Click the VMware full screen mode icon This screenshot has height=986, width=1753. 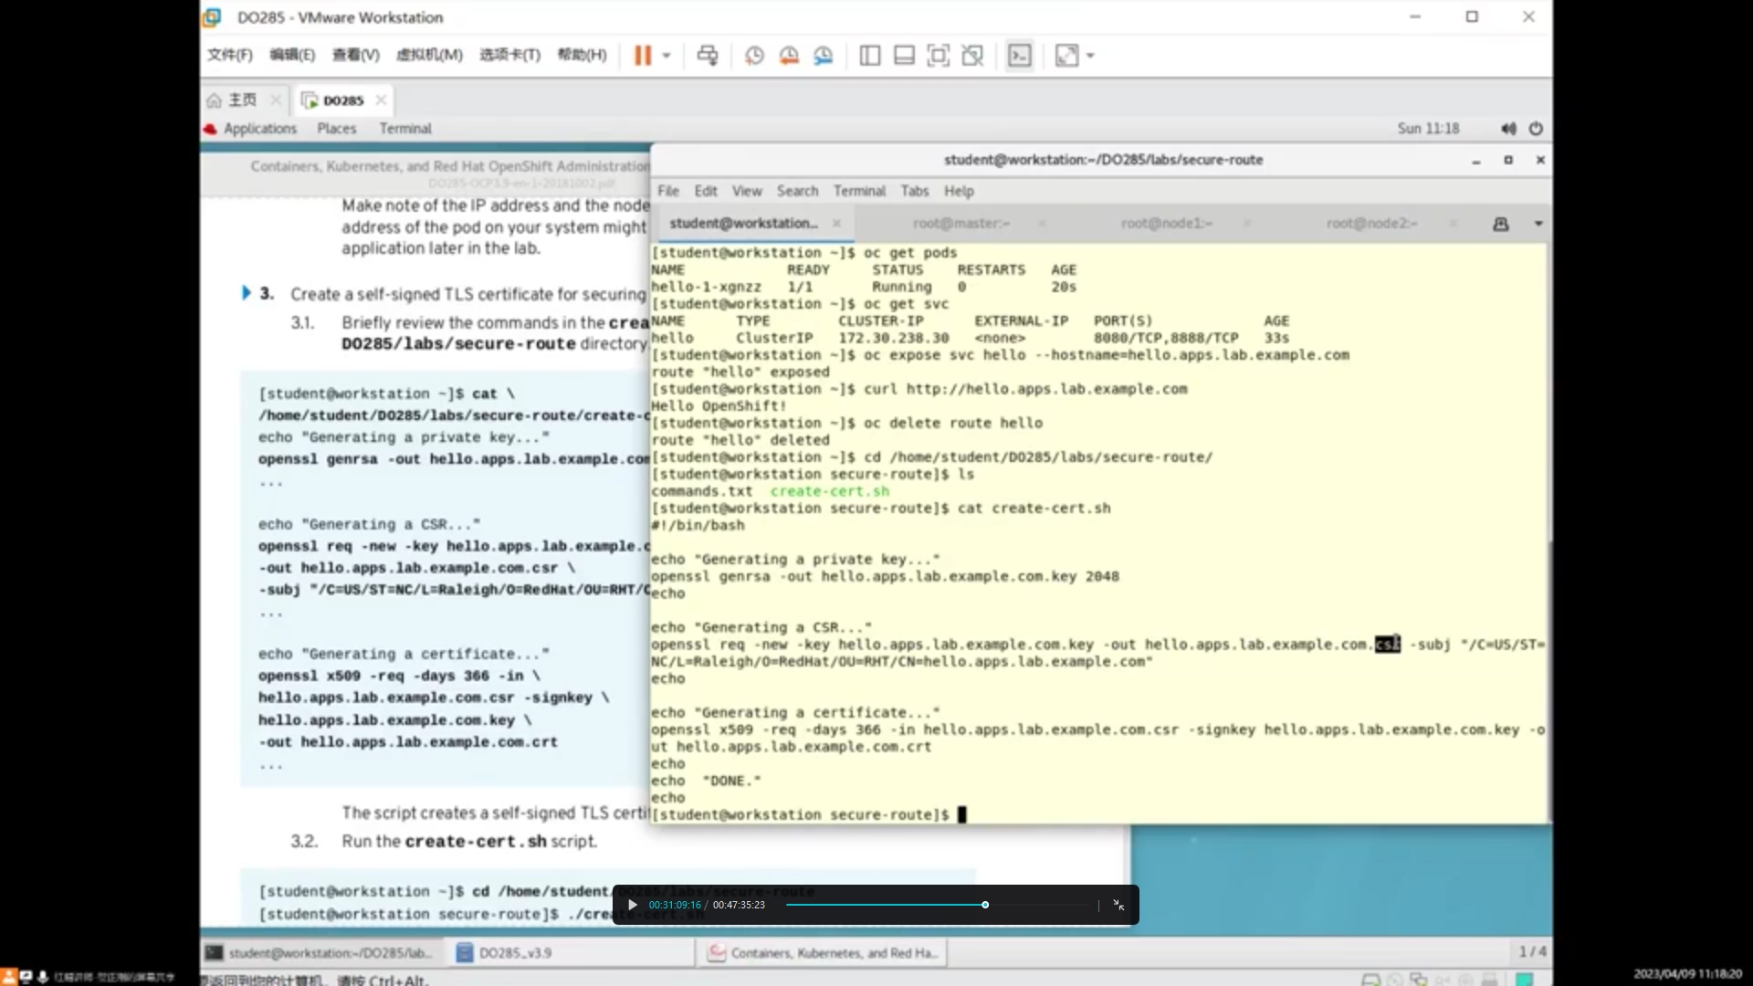click(x=938, y=56)
